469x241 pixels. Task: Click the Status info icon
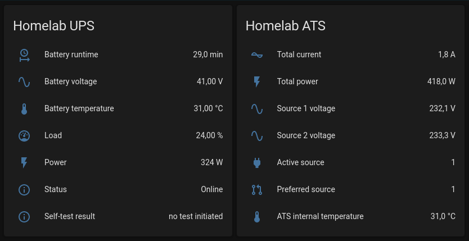24,189
